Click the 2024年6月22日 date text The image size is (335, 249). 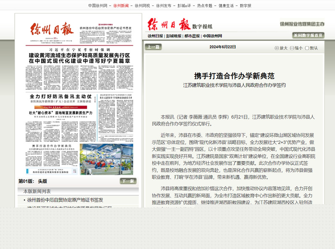click(222, 47)
